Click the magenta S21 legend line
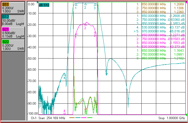The image size is (188, 123). (84, 118)
